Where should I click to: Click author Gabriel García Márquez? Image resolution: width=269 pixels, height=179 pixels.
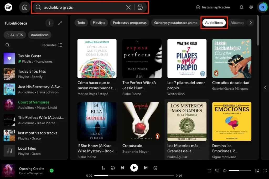[x=230, y=89]
